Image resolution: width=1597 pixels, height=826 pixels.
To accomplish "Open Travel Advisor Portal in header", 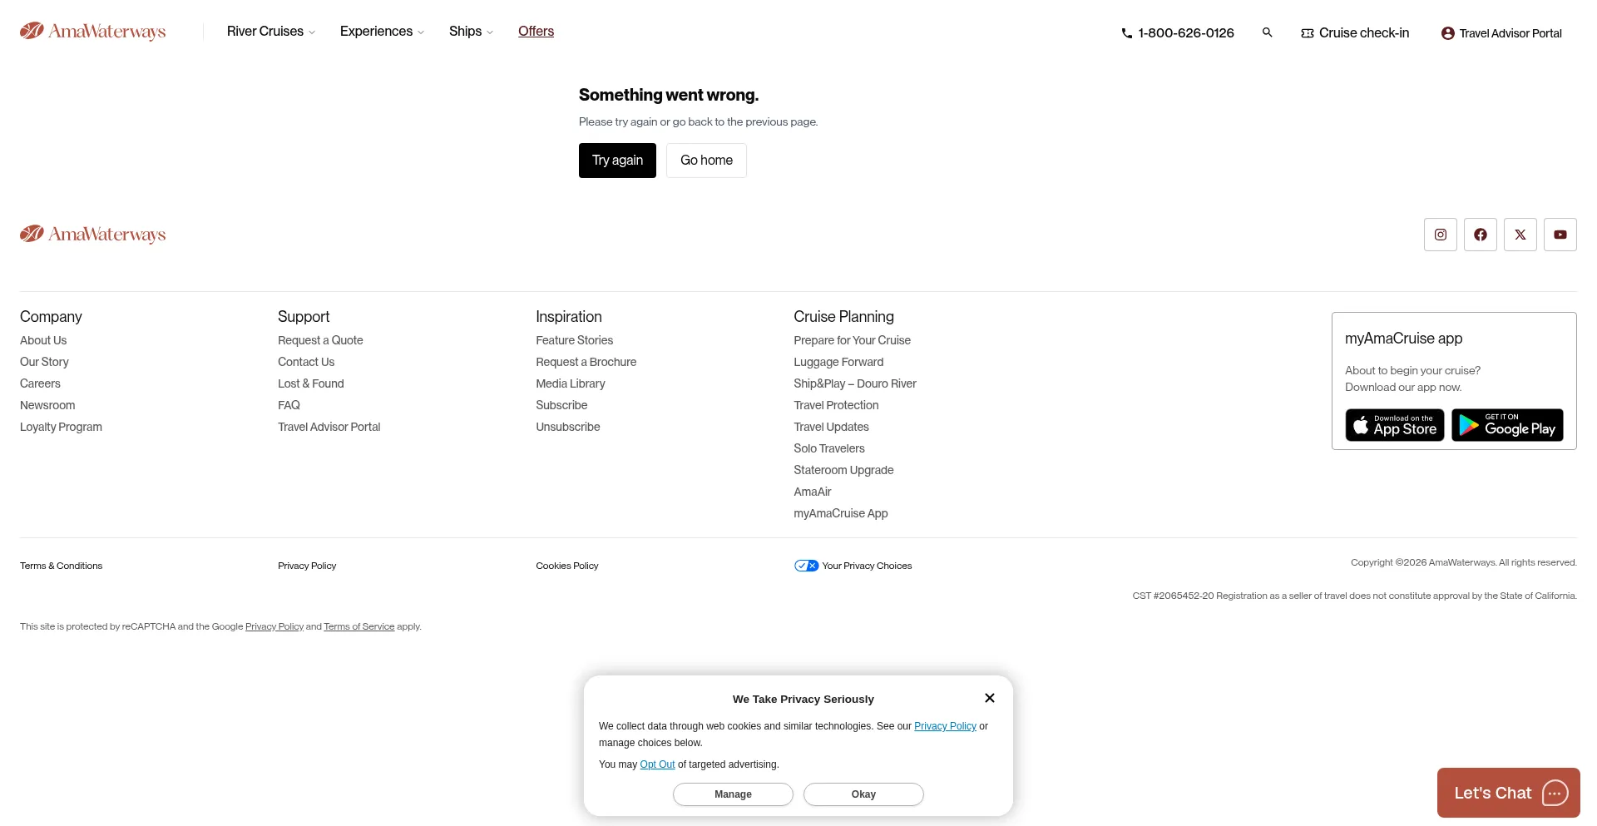I will 1501,33.
